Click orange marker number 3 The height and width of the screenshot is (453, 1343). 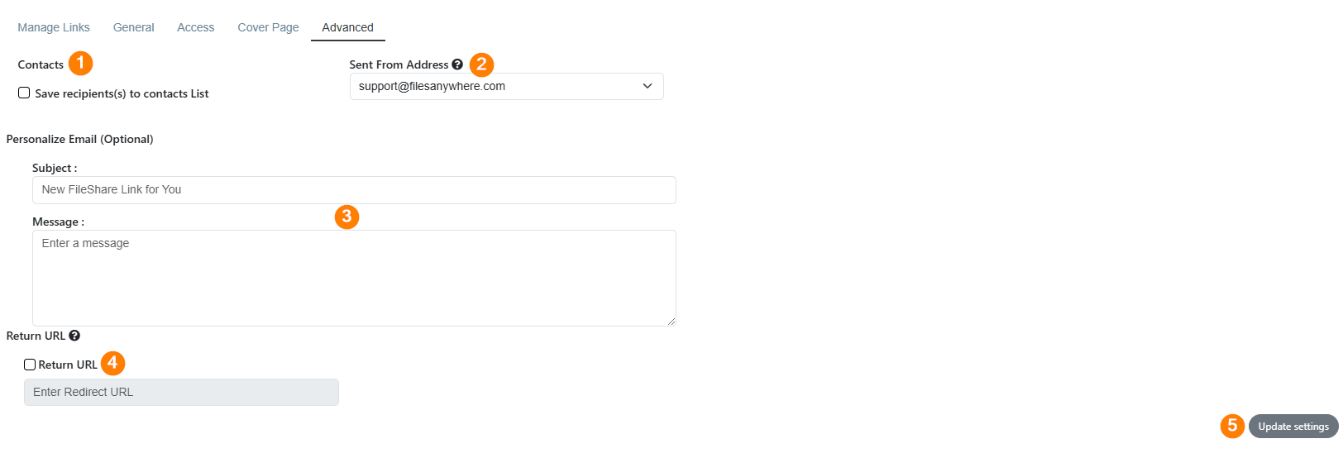click(347, 217)
